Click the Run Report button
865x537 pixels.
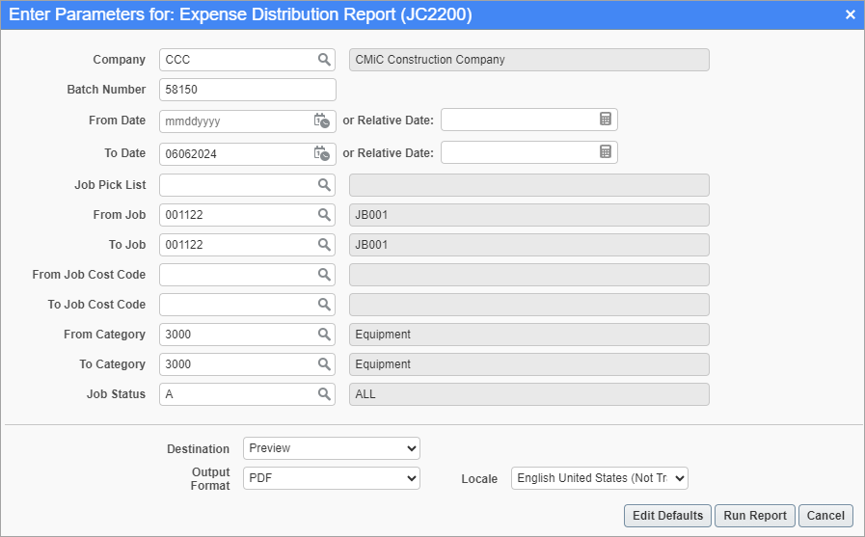(x=755, y=516)
